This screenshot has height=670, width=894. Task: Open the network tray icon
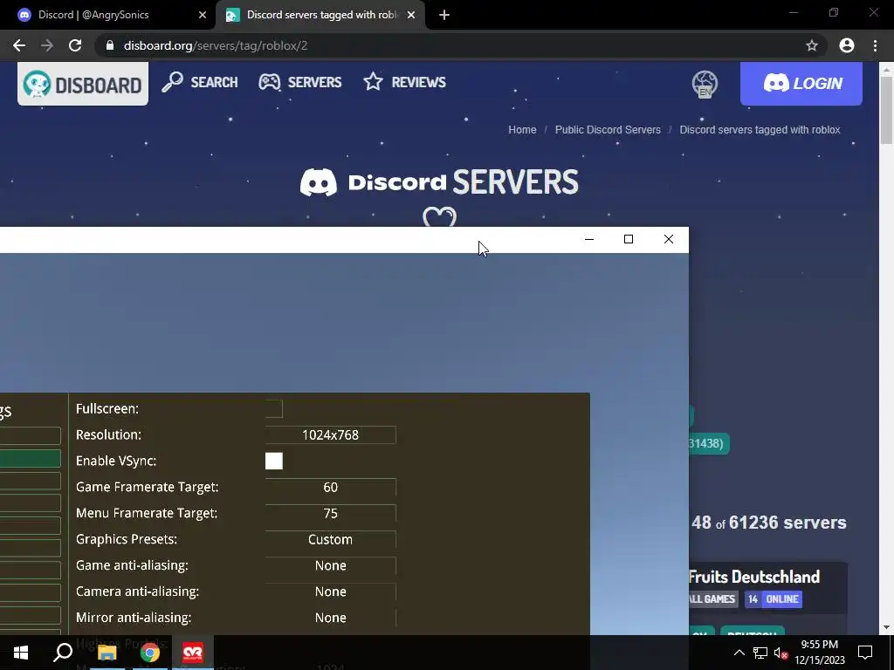tap(760, 653)
